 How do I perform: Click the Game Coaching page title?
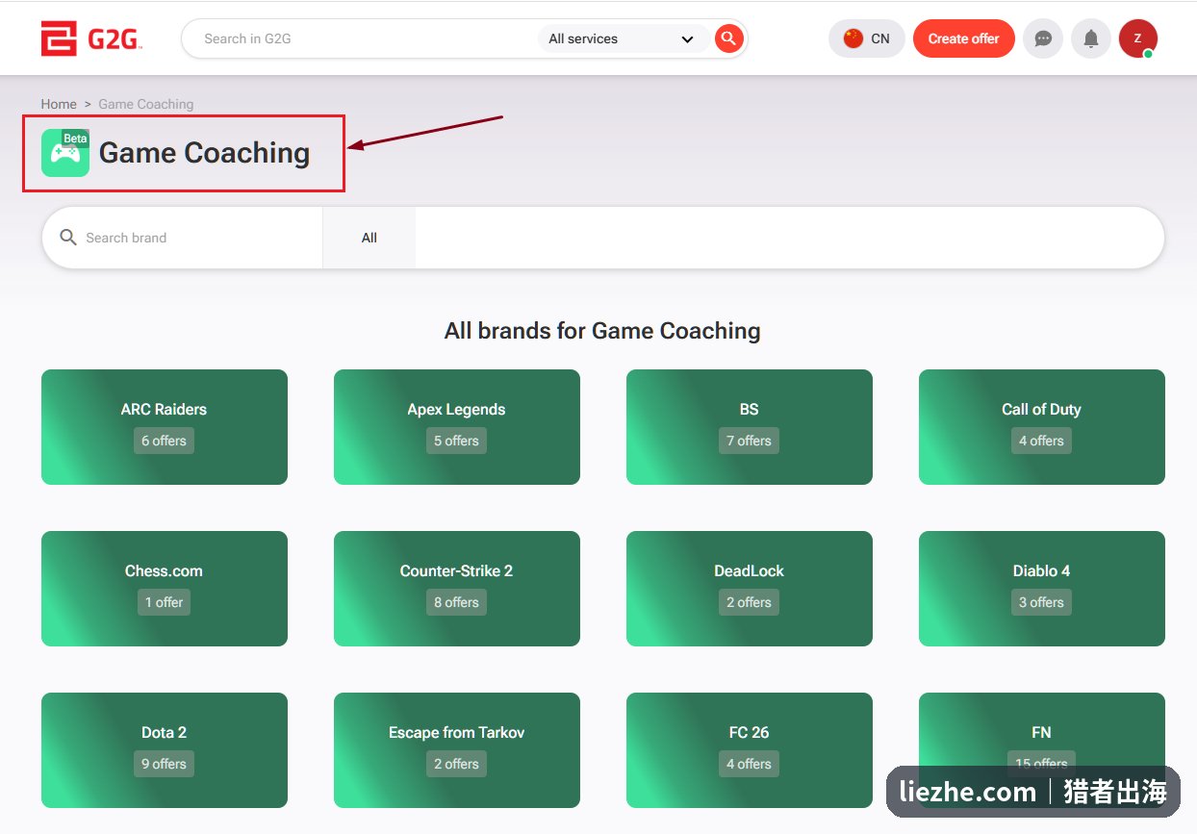(204, 153)
